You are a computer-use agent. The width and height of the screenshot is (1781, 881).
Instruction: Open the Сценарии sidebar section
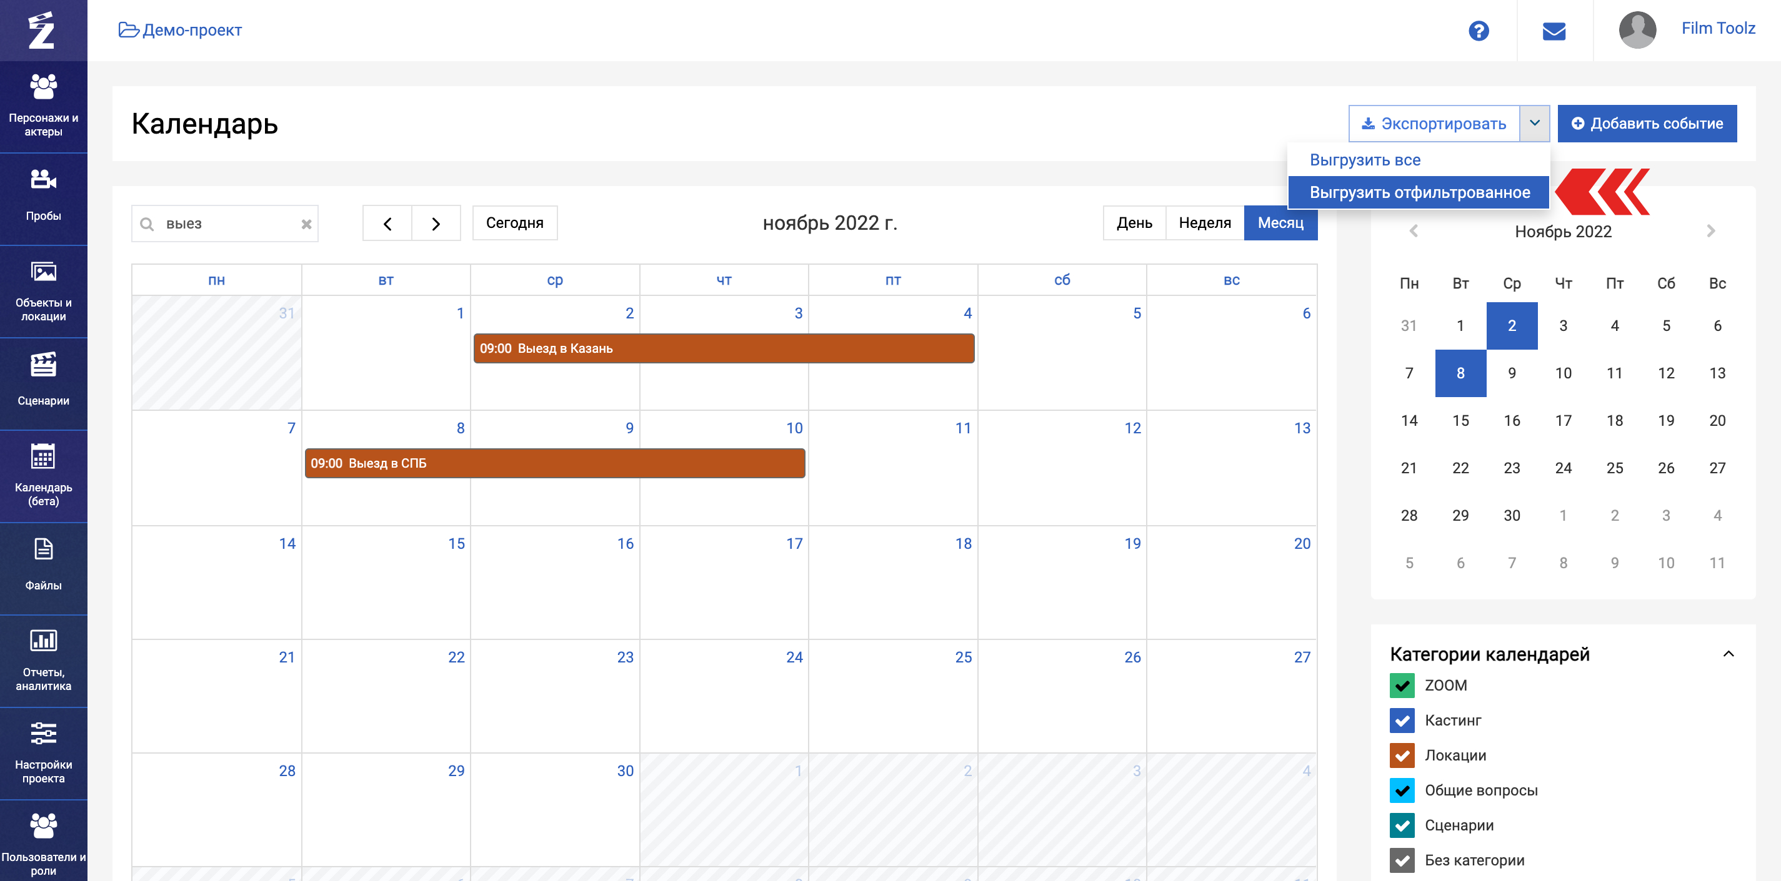44,384
